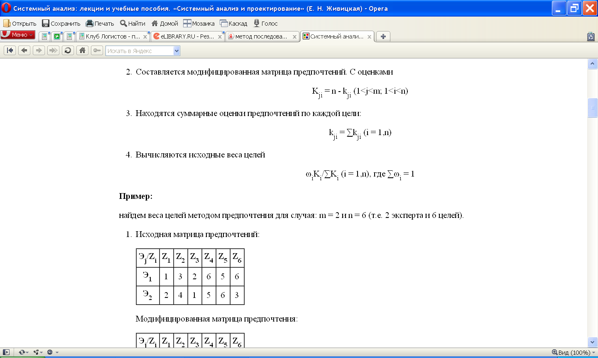The width and height of the screenshot is (598, 358).
Task: Click the Fast Forward navigation button
Action: (x=54, y=51)
